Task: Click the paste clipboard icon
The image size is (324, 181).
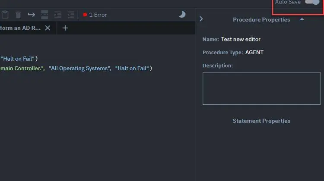Action: 5,15
